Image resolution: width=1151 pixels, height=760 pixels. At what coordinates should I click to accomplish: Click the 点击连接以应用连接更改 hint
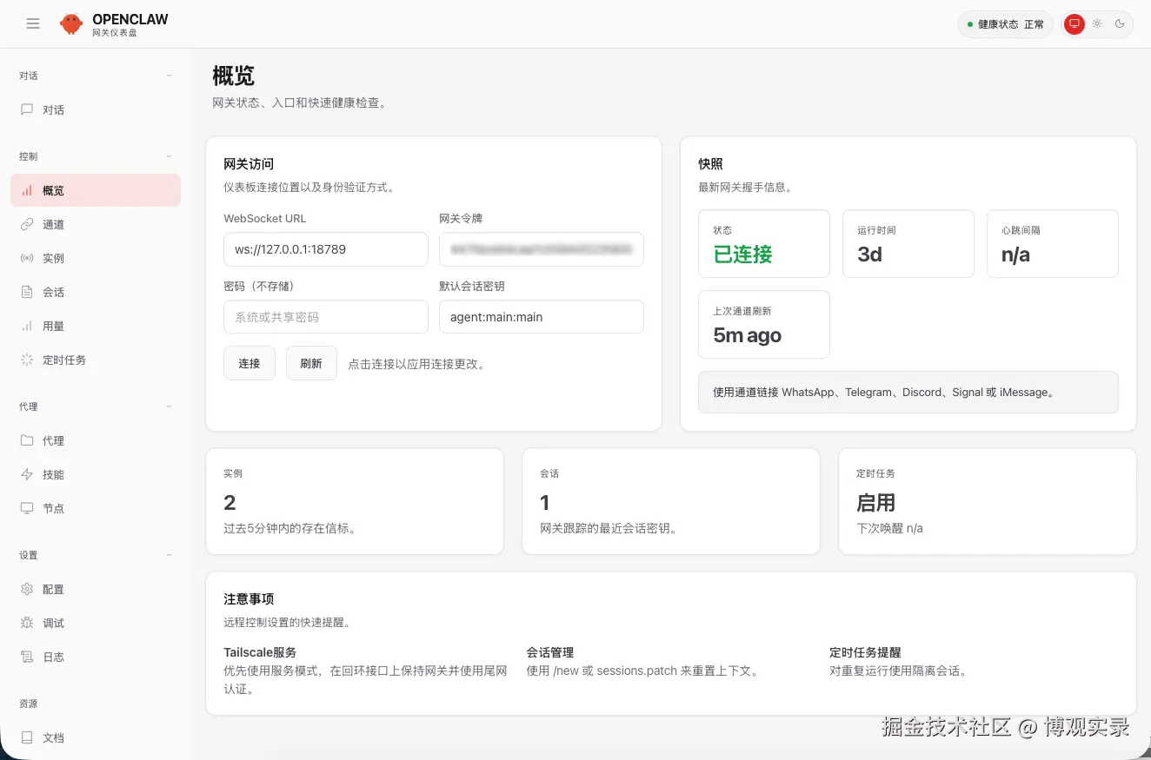(419, 364)
